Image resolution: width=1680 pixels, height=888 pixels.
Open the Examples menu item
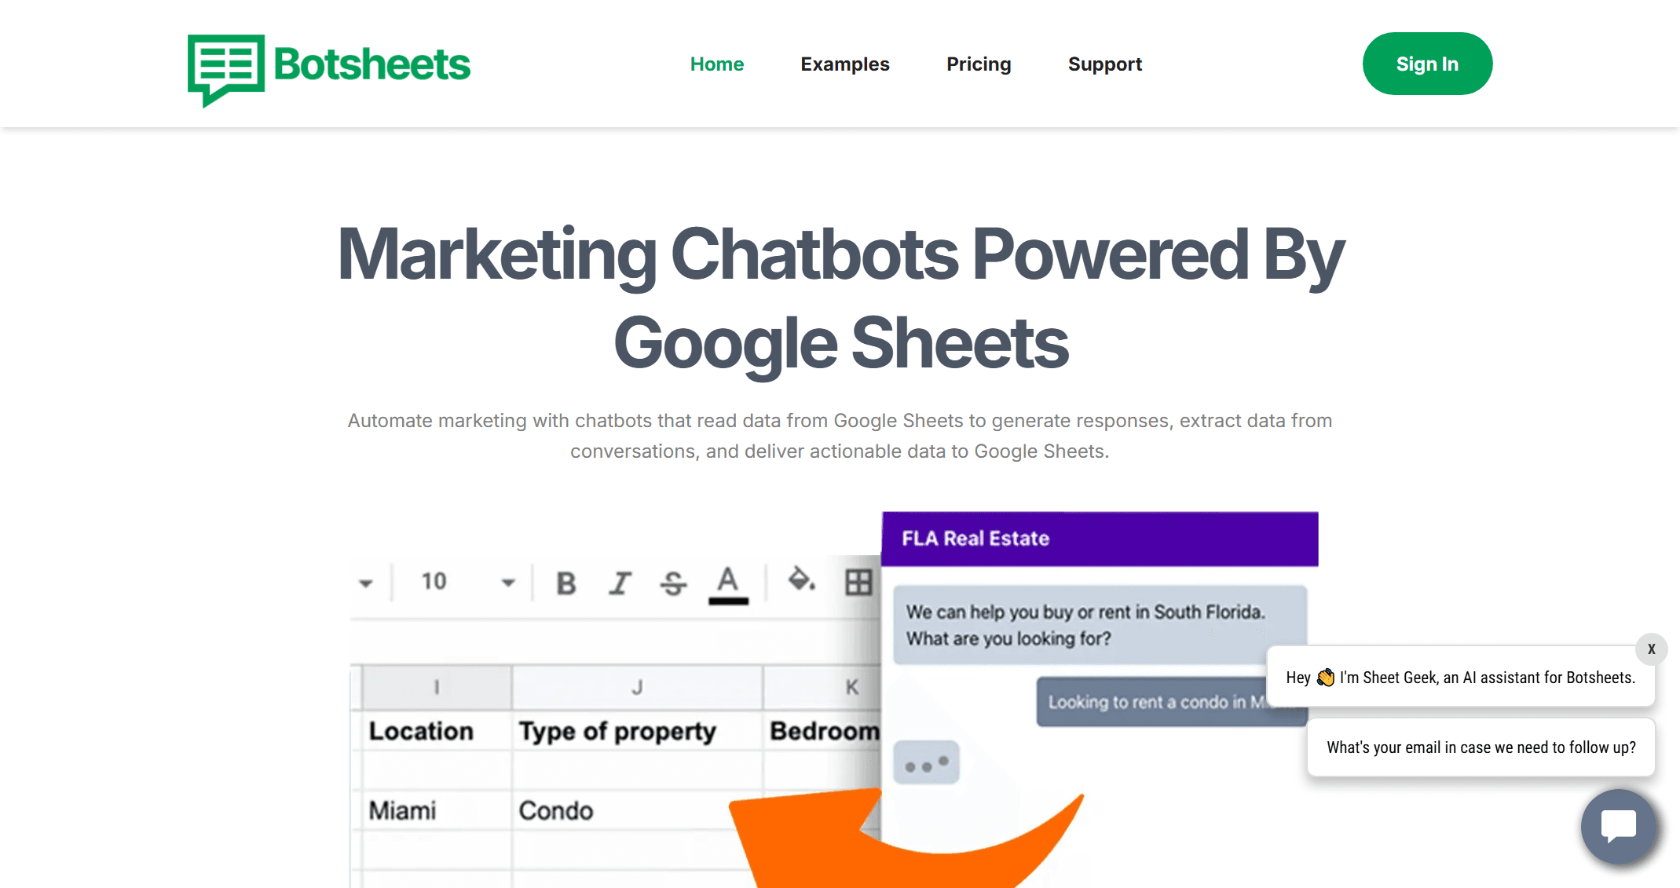click(x=844, y=64)
